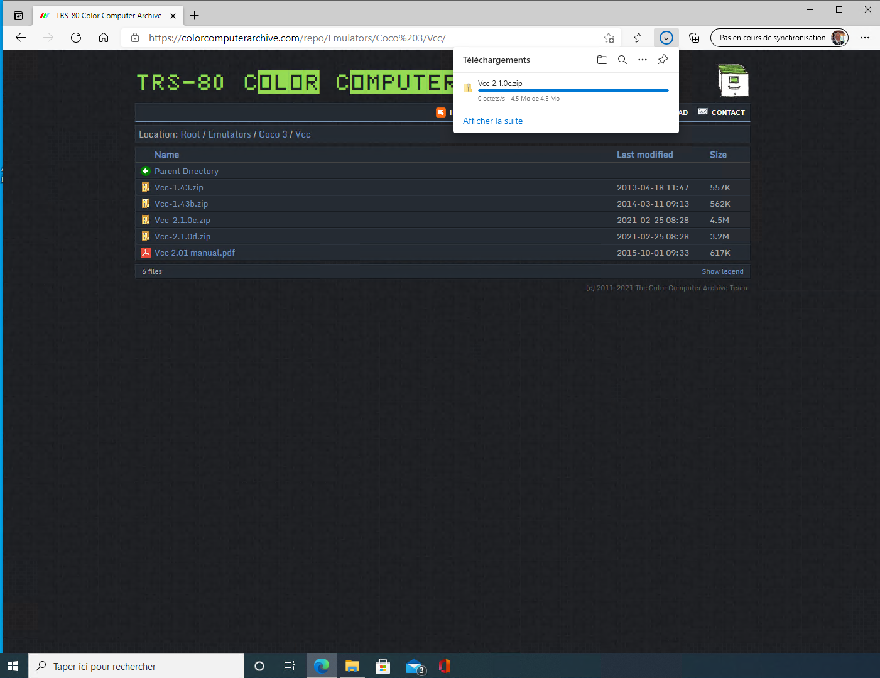Expand the Show legend link

coord(722,271)
